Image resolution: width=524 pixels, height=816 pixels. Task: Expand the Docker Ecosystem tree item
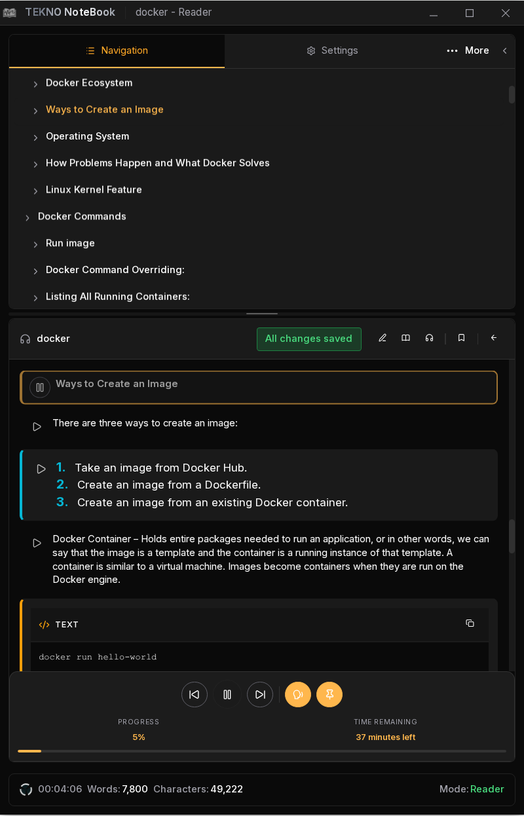[35, 84]
